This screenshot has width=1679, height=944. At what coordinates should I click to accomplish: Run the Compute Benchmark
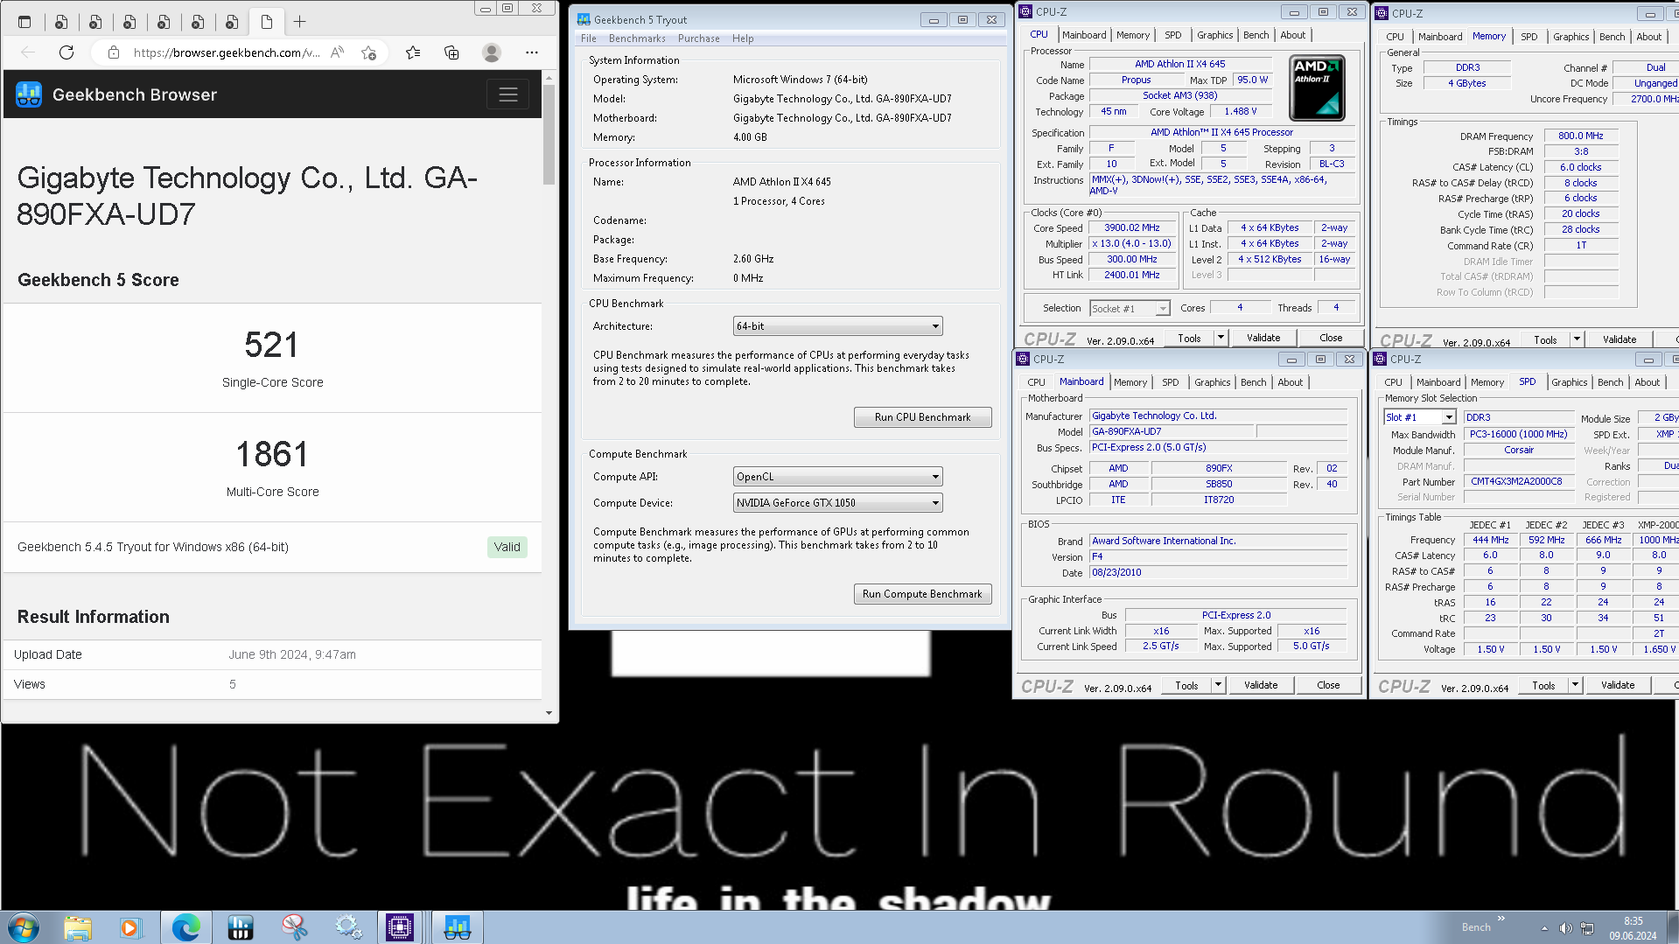coord(922,594)
